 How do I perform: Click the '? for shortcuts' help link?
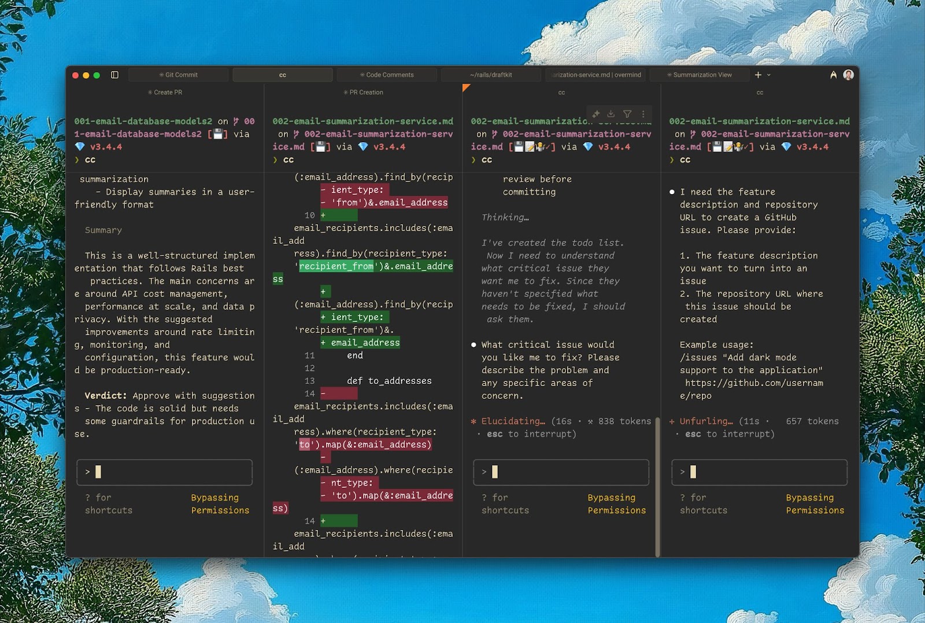(108, 503)
